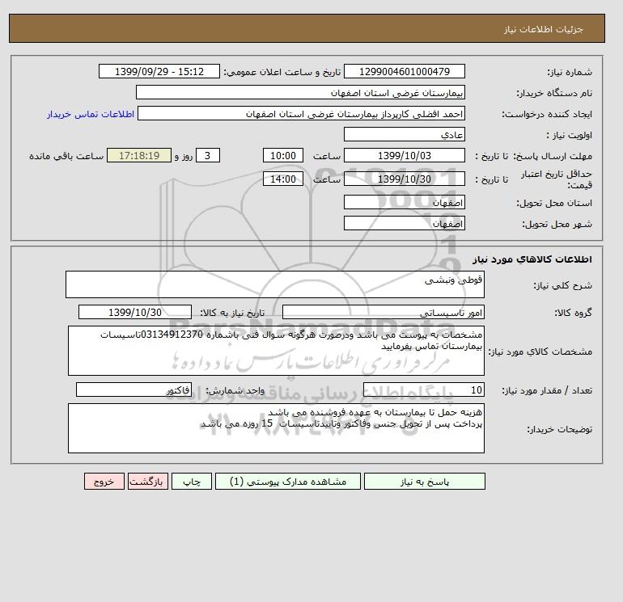Screen dimensions: 623x602
Task: Click the تاریخ و ساعت اعلان عمومی label
Action: [x=282, y=72]
